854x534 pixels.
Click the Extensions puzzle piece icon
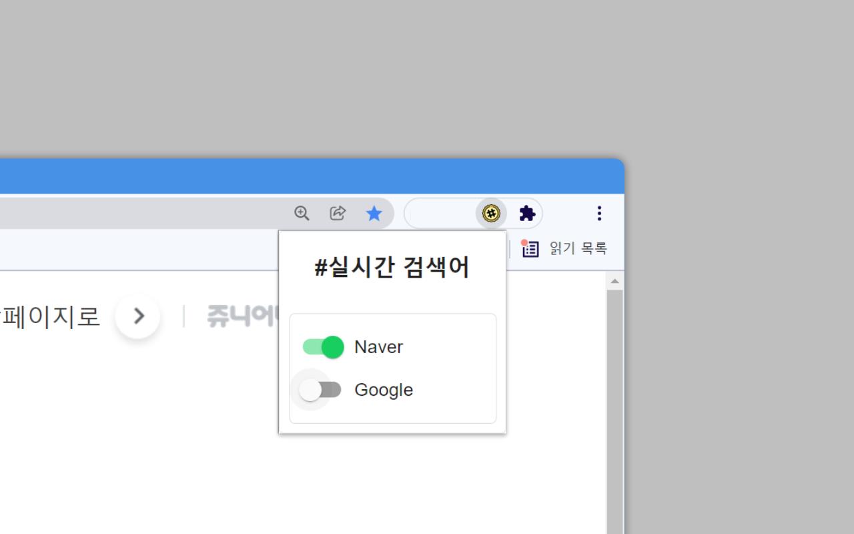point(526,213)
